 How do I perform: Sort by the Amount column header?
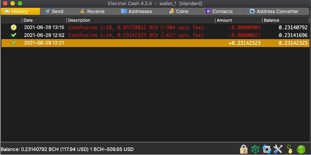[224, 20]
